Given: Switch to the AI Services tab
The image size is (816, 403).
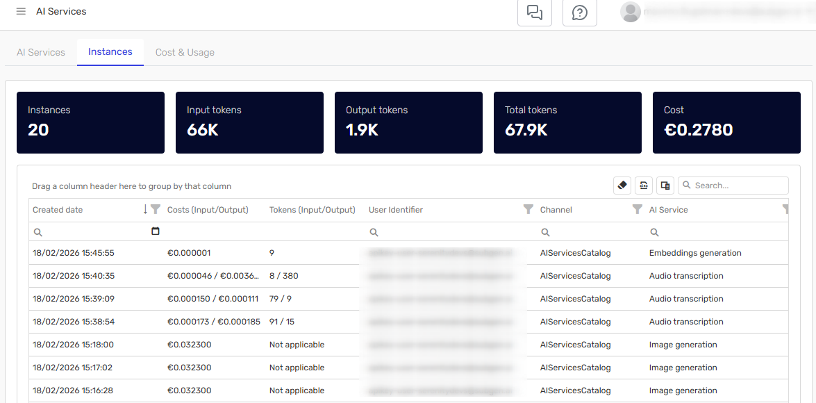Looking at the screenshot, I should pos(41,52).
